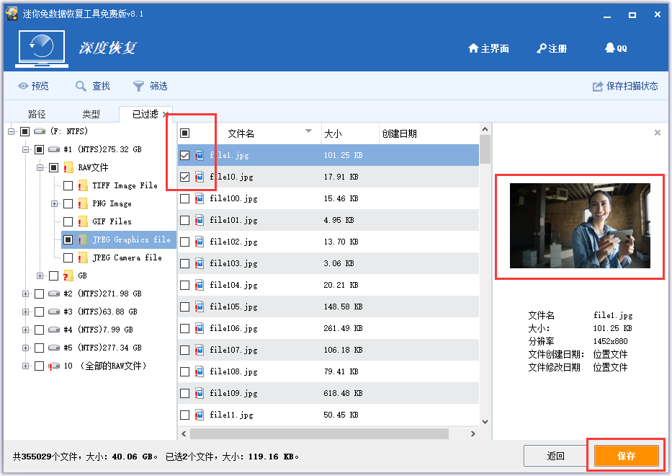Sort by 创建日期 (Created date) column header

tap(429, 133)
